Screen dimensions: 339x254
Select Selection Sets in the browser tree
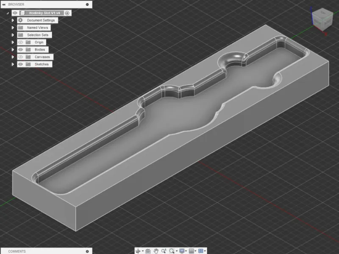coord(38,35)
